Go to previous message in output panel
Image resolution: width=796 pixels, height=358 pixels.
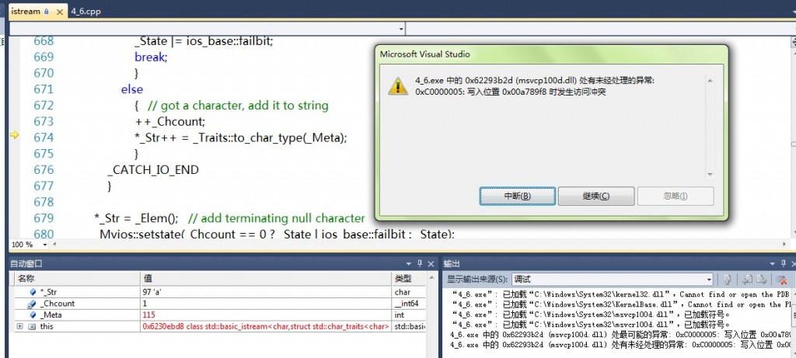click(x=747, y=280)
